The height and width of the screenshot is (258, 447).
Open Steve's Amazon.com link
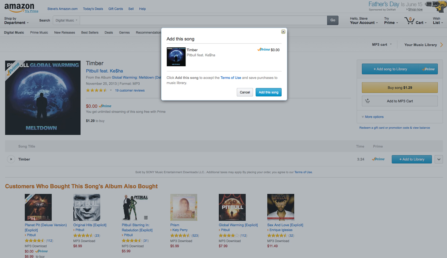point(63,9)
